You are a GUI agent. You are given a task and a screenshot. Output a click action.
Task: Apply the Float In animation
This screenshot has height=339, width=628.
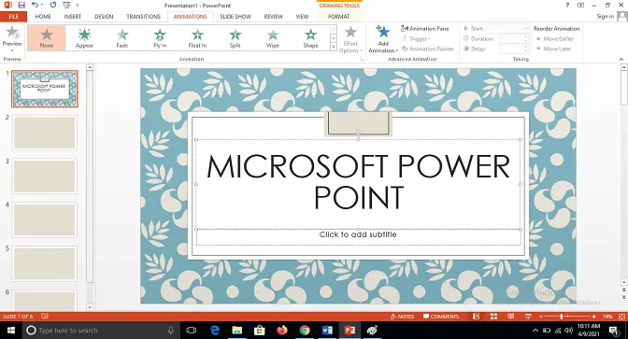pos(197,38)
